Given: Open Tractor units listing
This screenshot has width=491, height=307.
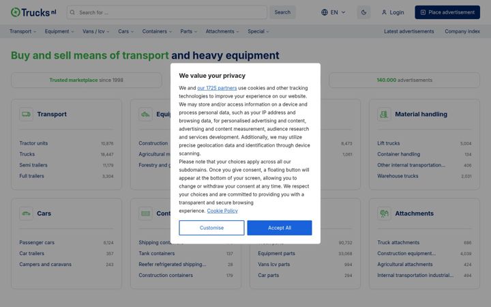Looking at the screenshot, I should tap(33, 143).
